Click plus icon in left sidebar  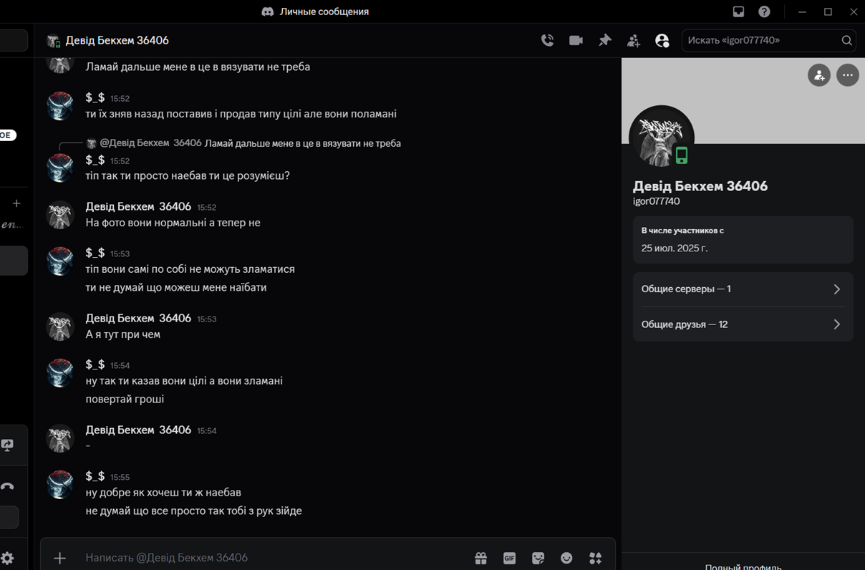[16, 203]
